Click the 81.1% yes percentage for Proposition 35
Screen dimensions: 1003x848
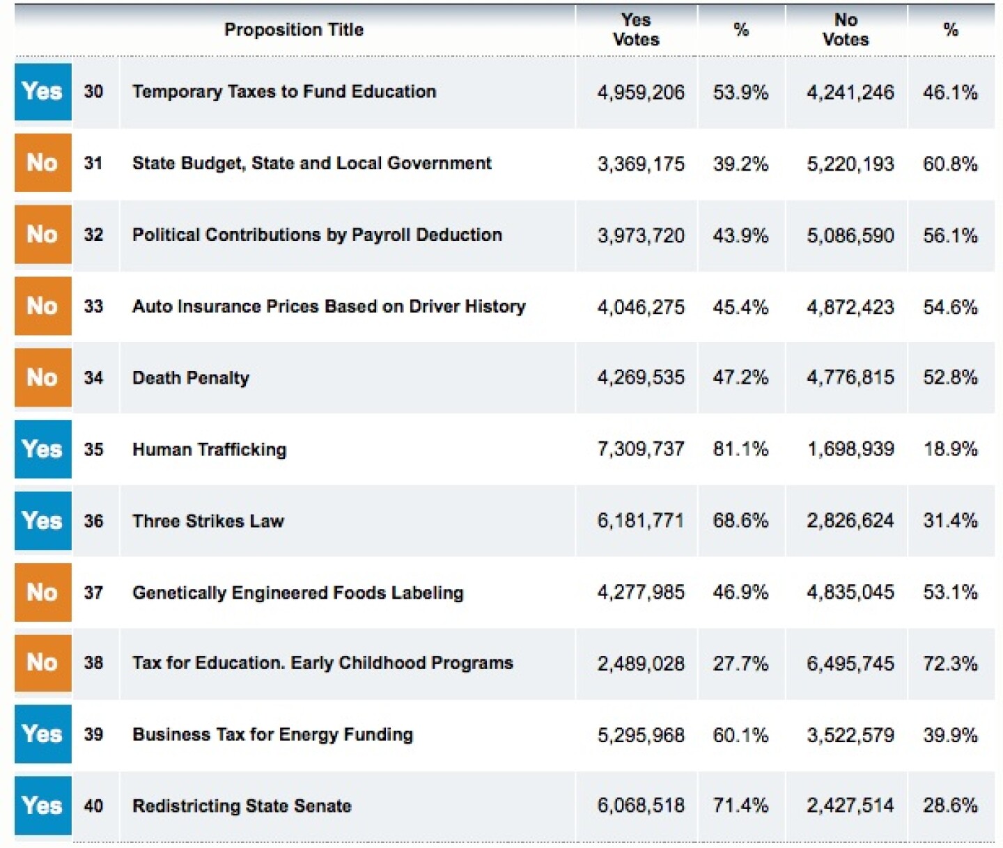[x=740, y=449]
